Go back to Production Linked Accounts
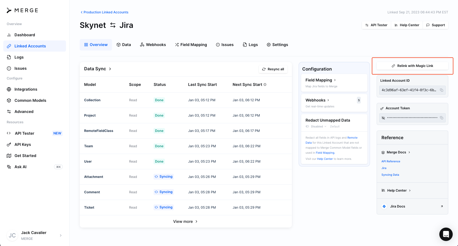 pyautogui.click(x=104, y=12)
